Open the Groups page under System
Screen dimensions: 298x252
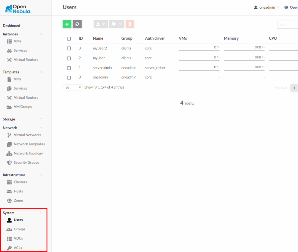[x=19, y=229]
